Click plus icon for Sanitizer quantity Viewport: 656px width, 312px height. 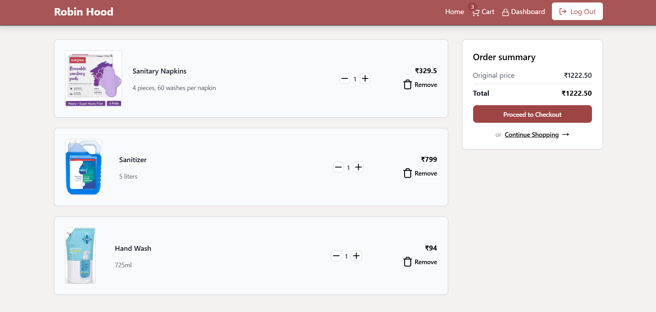tap(358, 167)
